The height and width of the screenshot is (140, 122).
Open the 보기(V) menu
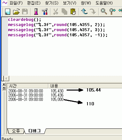(x=70, y=3)
